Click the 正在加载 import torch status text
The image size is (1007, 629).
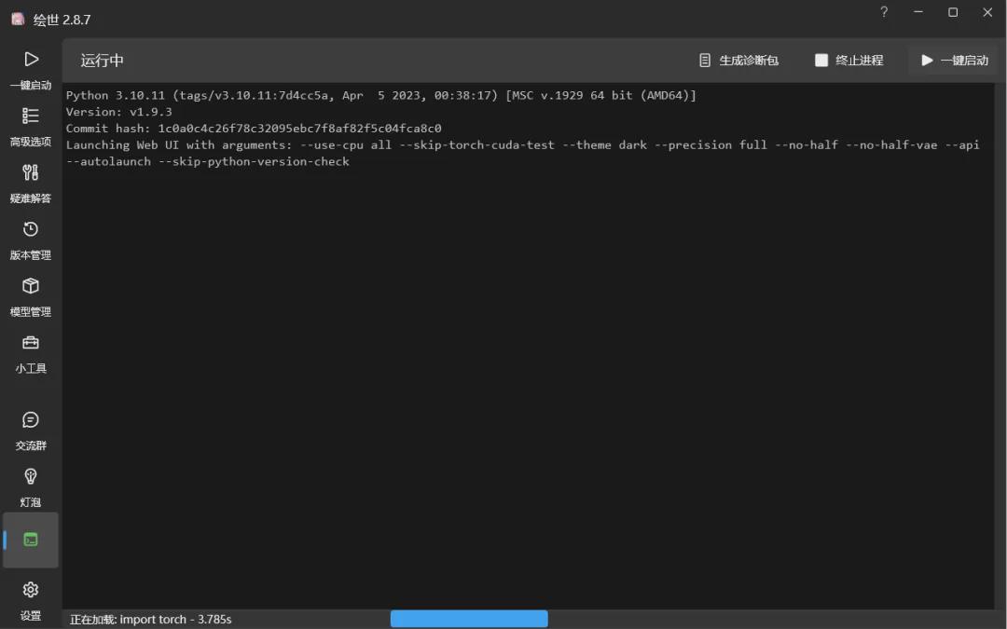(x=150, y=620)
